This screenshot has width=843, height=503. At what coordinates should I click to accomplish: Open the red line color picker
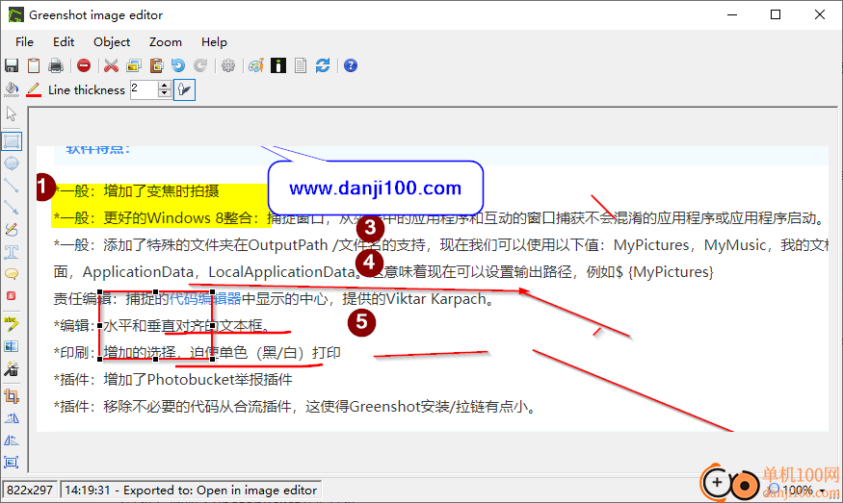(34, 89)
